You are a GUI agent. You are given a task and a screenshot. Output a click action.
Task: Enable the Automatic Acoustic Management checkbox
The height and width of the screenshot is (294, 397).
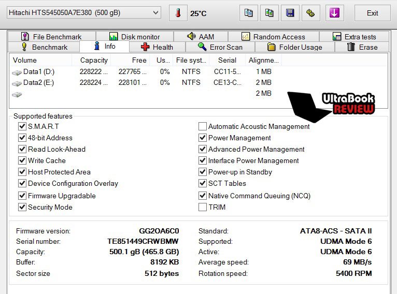[203, 126]
